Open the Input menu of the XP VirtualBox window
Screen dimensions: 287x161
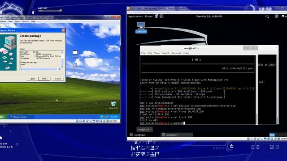tap(17, 21)
